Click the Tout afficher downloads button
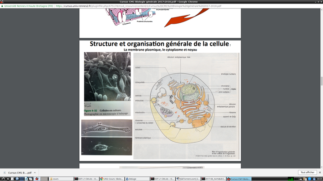The width and height of the screenshot is (323, 181). click(307, 173)
